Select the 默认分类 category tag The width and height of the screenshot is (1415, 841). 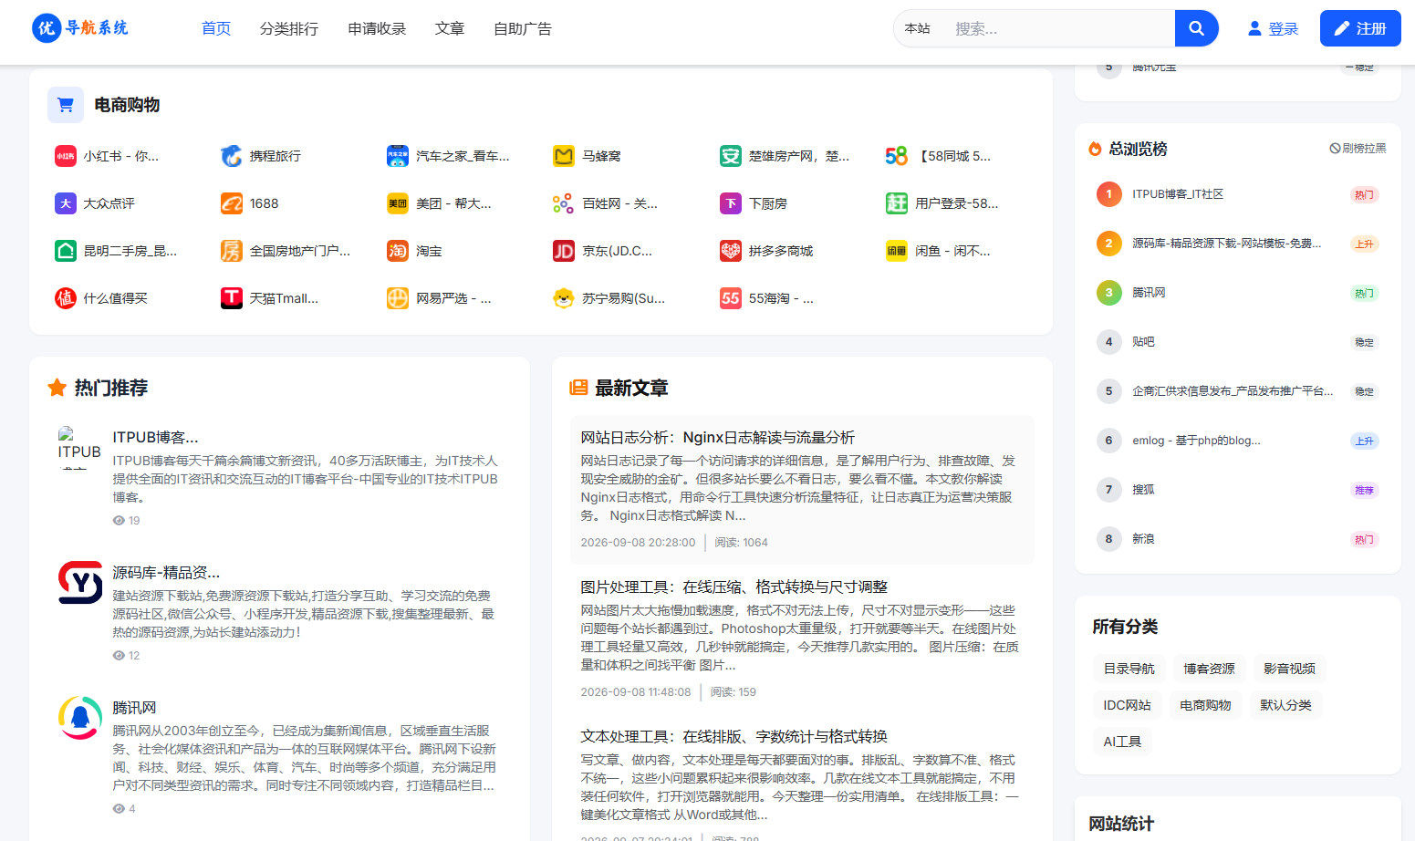pyautogui.click(x=1285, y=705)
